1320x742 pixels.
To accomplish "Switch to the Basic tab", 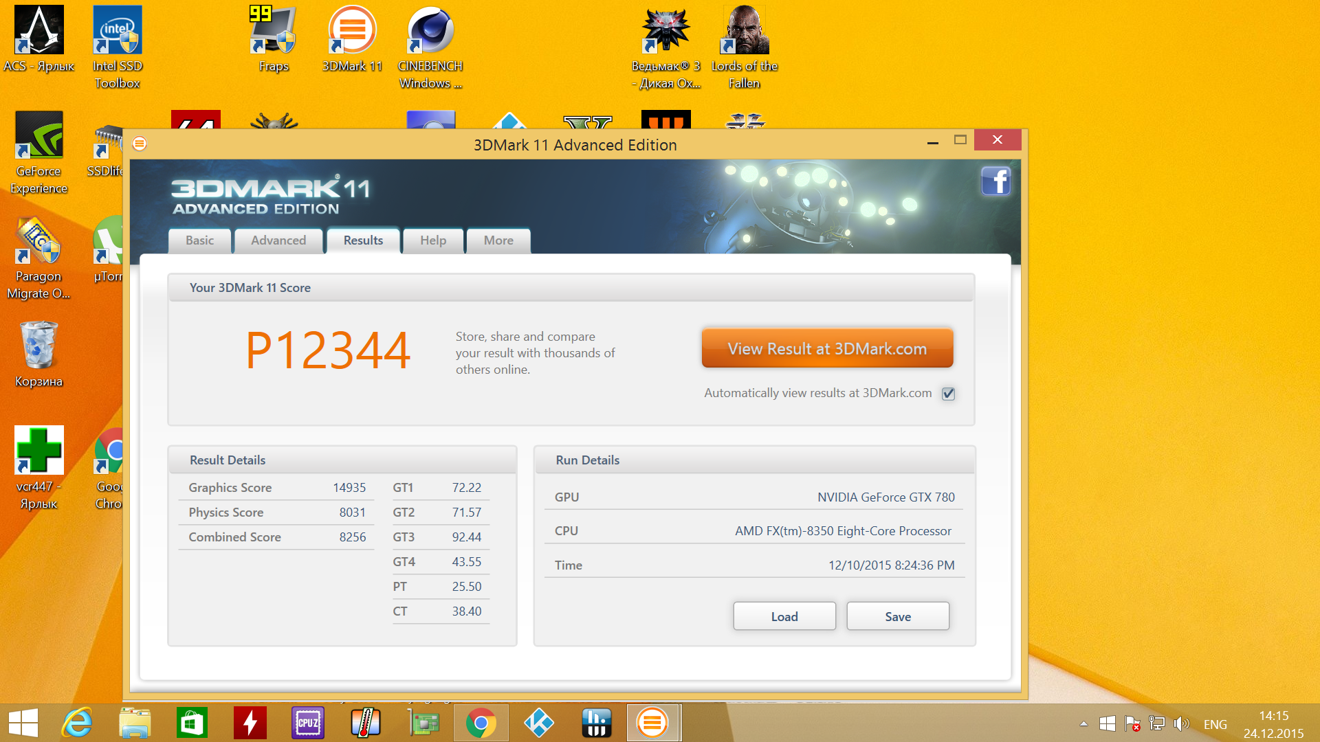I will tap(199, 240).
